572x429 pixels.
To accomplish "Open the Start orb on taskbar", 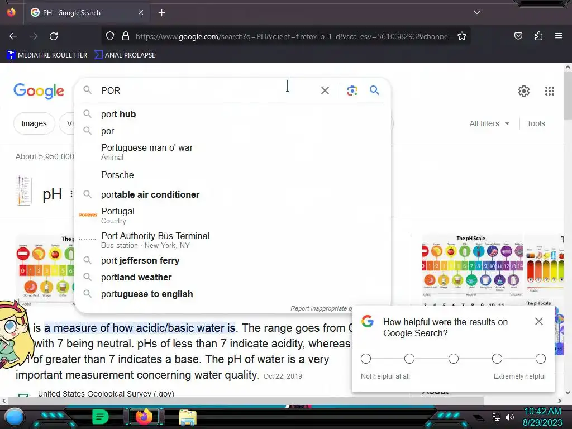I will tap(15, 417).
